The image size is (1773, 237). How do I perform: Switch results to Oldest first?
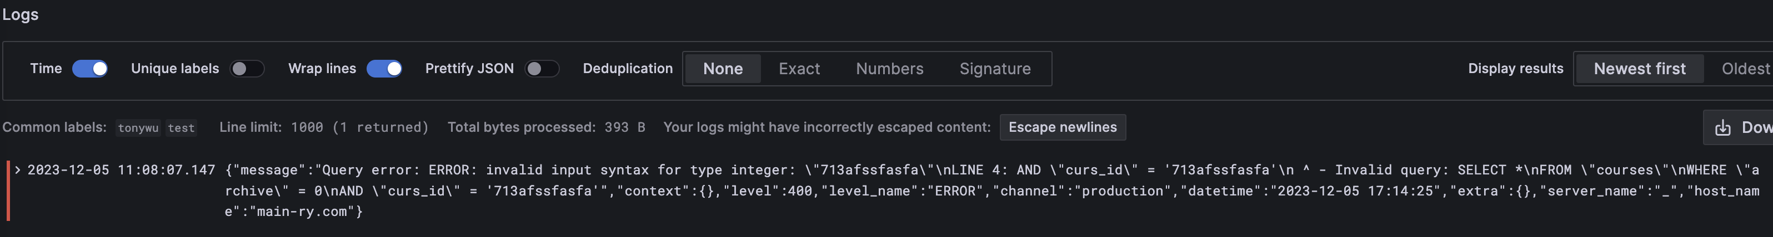click(1745, 69)
